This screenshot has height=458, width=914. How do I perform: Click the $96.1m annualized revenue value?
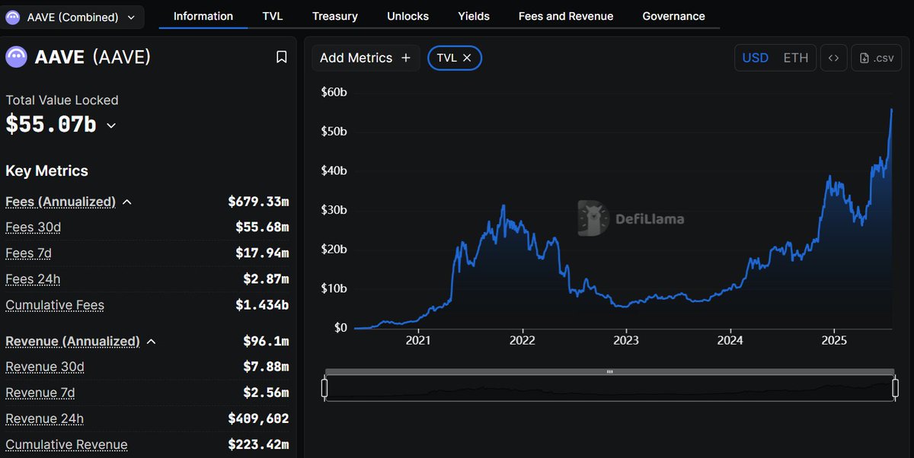pyautogui.click(x=266, y=342)
